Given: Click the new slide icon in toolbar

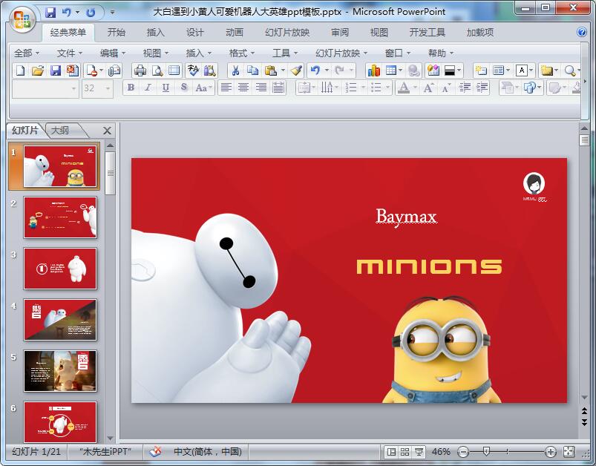Looking at the screenshot, I should (481, 70).
